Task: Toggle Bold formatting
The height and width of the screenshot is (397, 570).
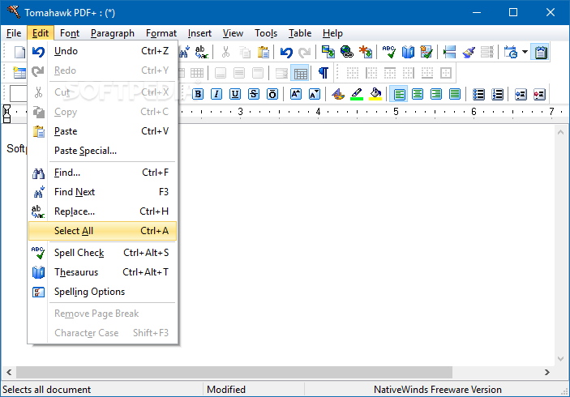Action: 198,94
